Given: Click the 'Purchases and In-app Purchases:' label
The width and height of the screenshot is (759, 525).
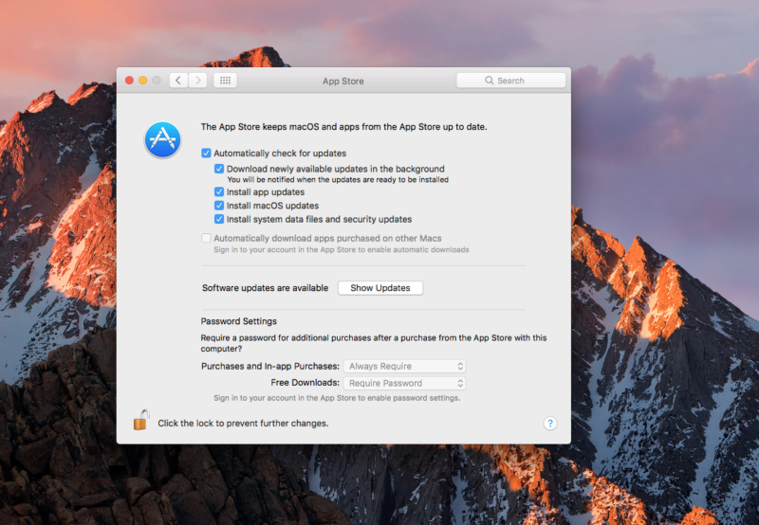Looking at the screenshot, I should pyautogui.click(x=270, y=367).
